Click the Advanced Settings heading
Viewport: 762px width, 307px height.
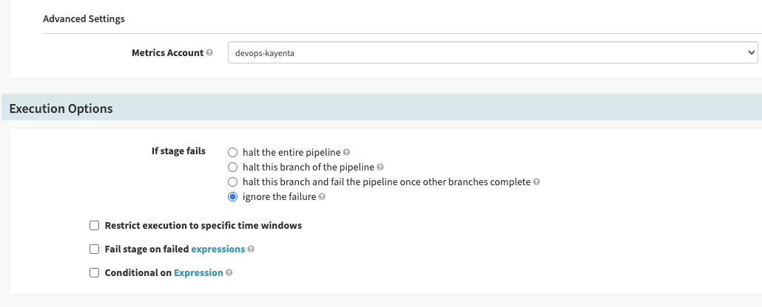(84, 19)
